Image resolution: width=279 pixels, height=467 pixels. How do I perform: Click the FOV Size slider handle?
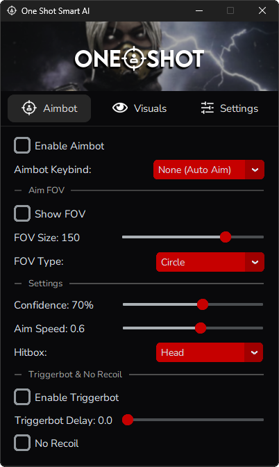point(226,237)
